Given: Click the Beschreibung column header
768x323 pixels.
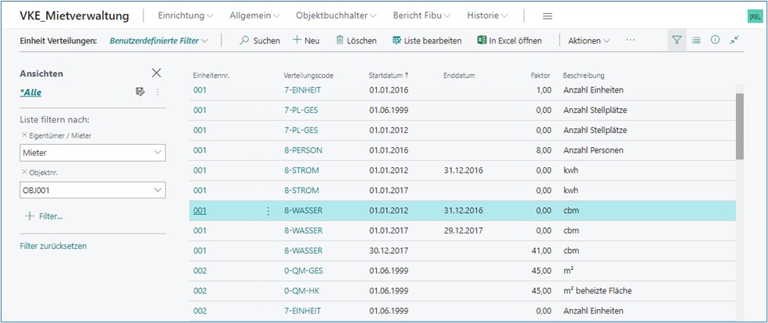Looking at the screenshot, I should (x=583, y=75).
